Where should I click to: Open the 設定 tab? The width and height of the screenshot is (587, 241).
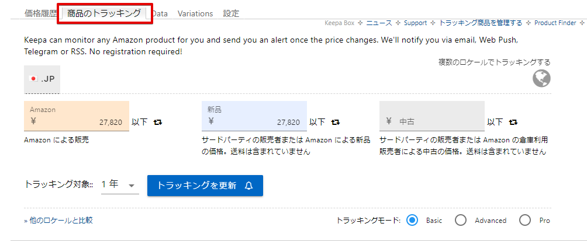231,13
